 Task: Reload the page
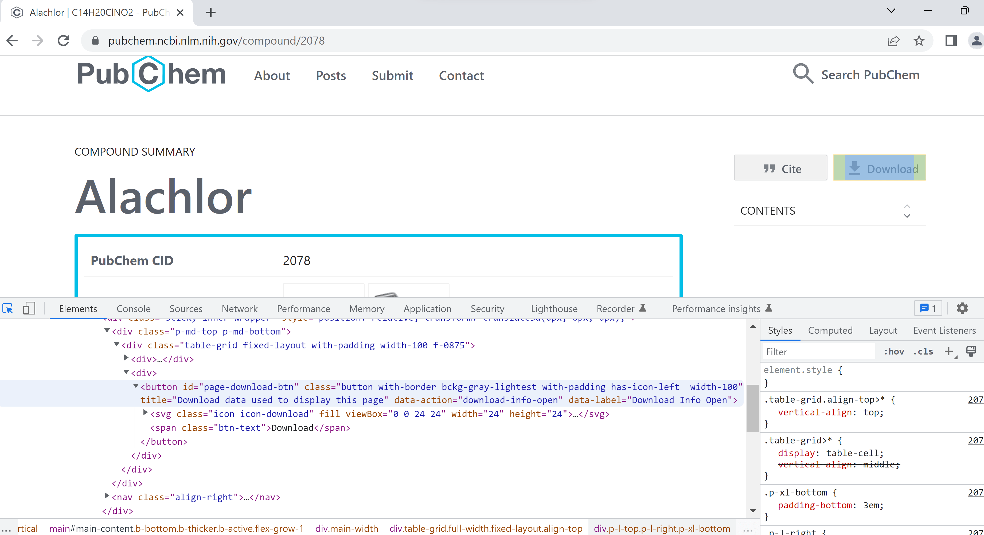[63, 41]
